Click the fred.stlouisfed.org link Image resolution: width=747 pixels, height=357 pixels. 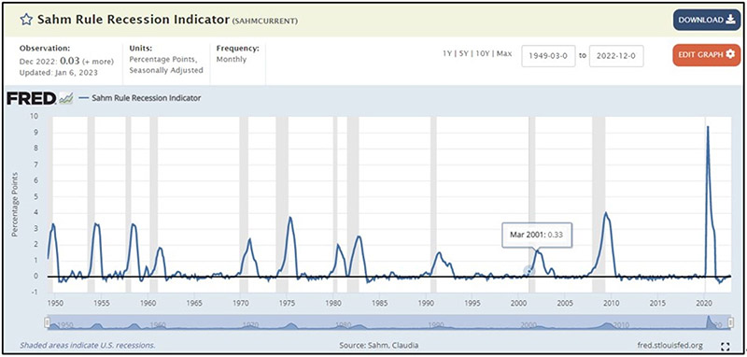point(669,345)
